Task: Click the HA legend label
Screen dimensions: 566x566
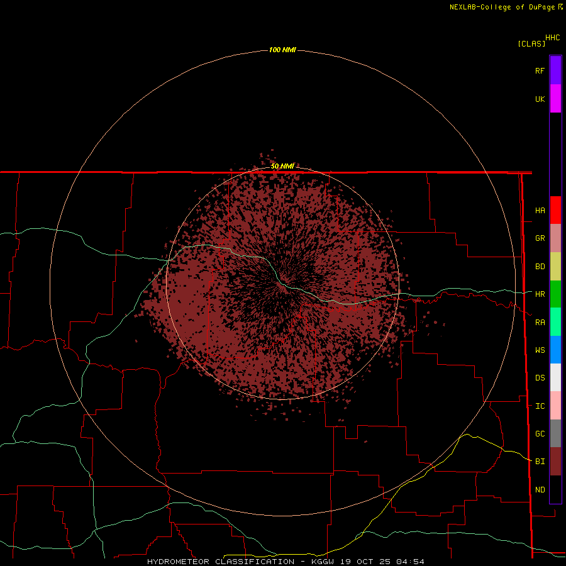Action: [540, 211]
